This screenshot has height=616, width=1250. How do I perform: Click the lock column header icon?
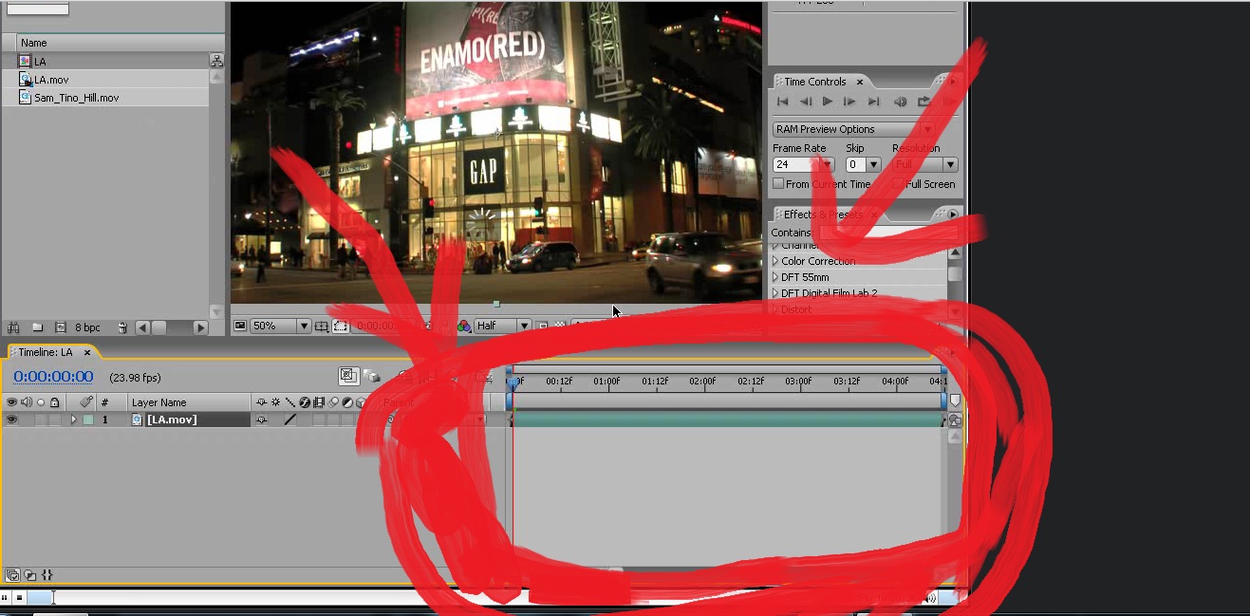coord(55,402)
